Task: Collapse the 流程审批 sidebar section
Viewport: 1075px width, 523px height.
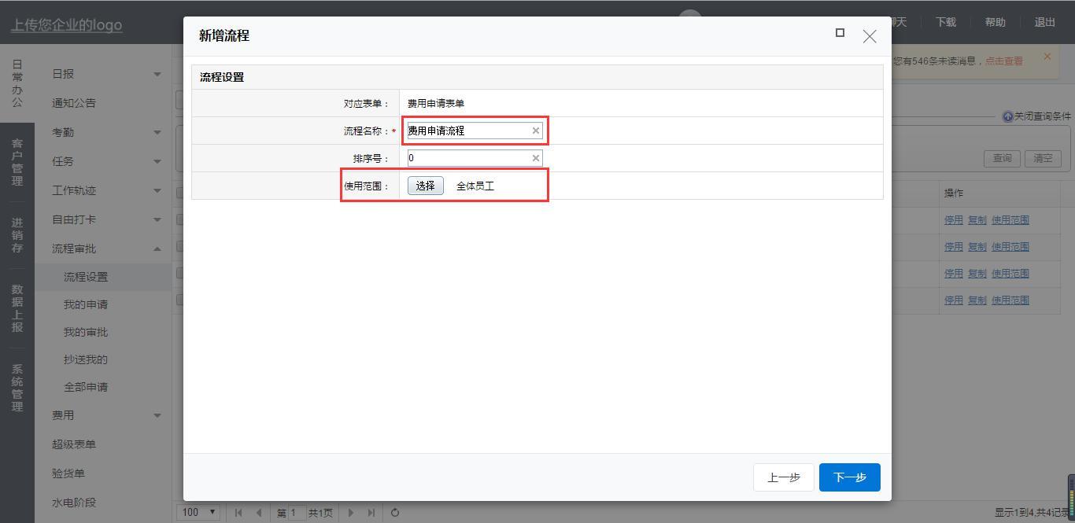Action: pos(157,249)
